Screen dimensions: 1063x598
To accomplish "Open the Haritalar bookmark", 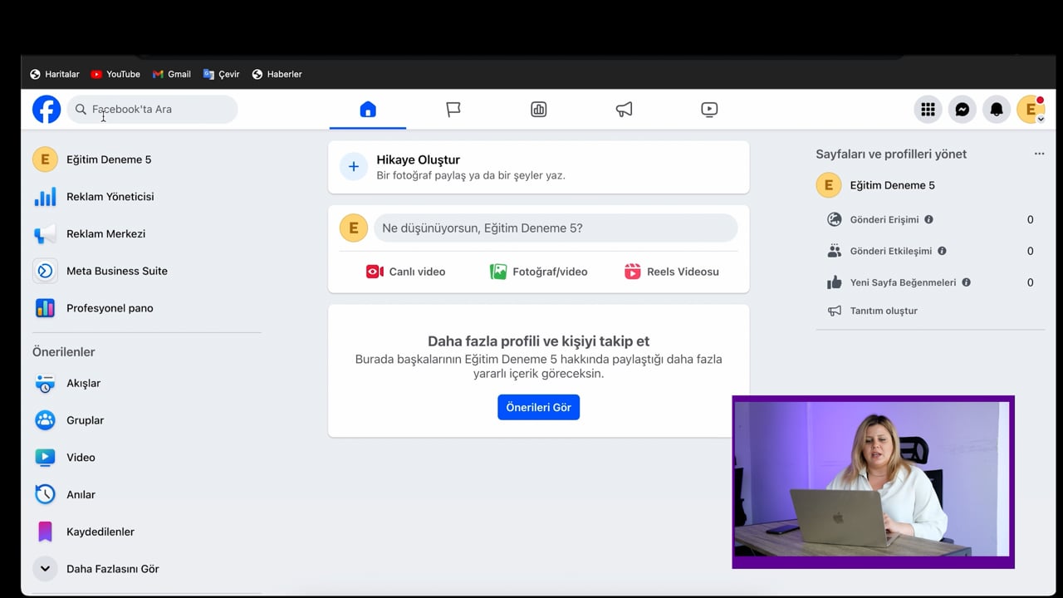I will [55, 74].
